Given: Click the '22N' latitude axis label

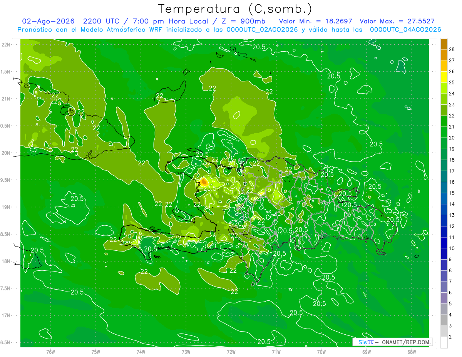Looking at the screenshot, I should [6, 45].
